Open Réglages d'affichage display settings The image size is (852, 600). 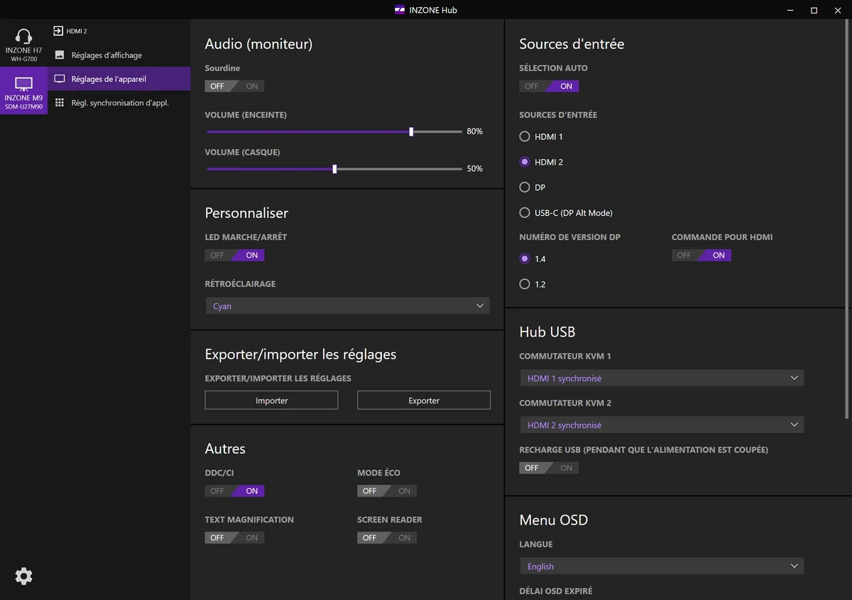pos(119,55)
